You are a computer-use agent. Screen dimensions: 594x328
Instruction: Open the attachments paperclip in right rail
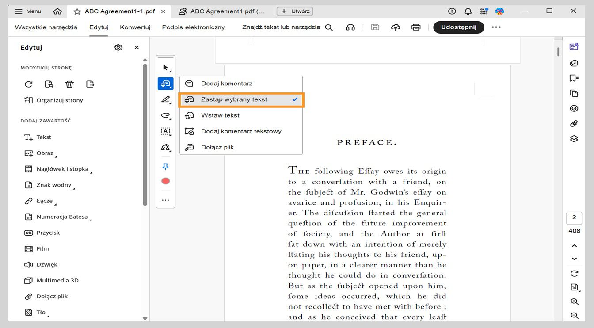click(x=574, y=124)
